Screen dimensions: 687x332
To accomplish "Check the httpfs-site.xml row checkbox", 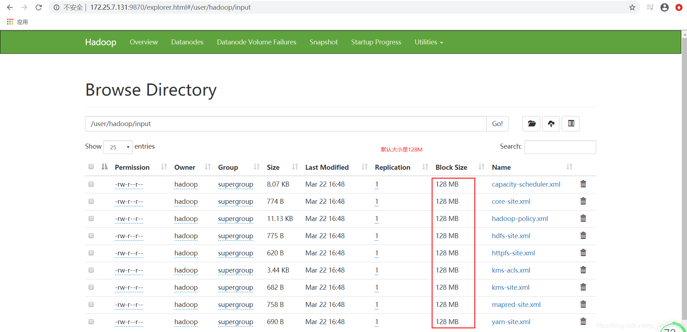I will point(91,253).
